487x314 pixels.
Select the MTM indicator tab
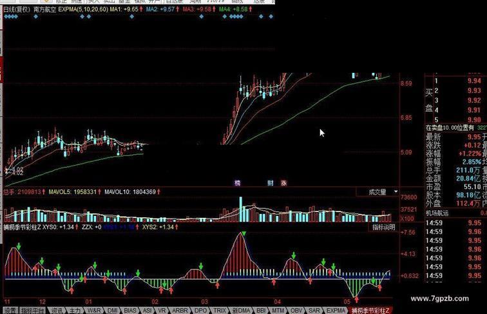278,310
